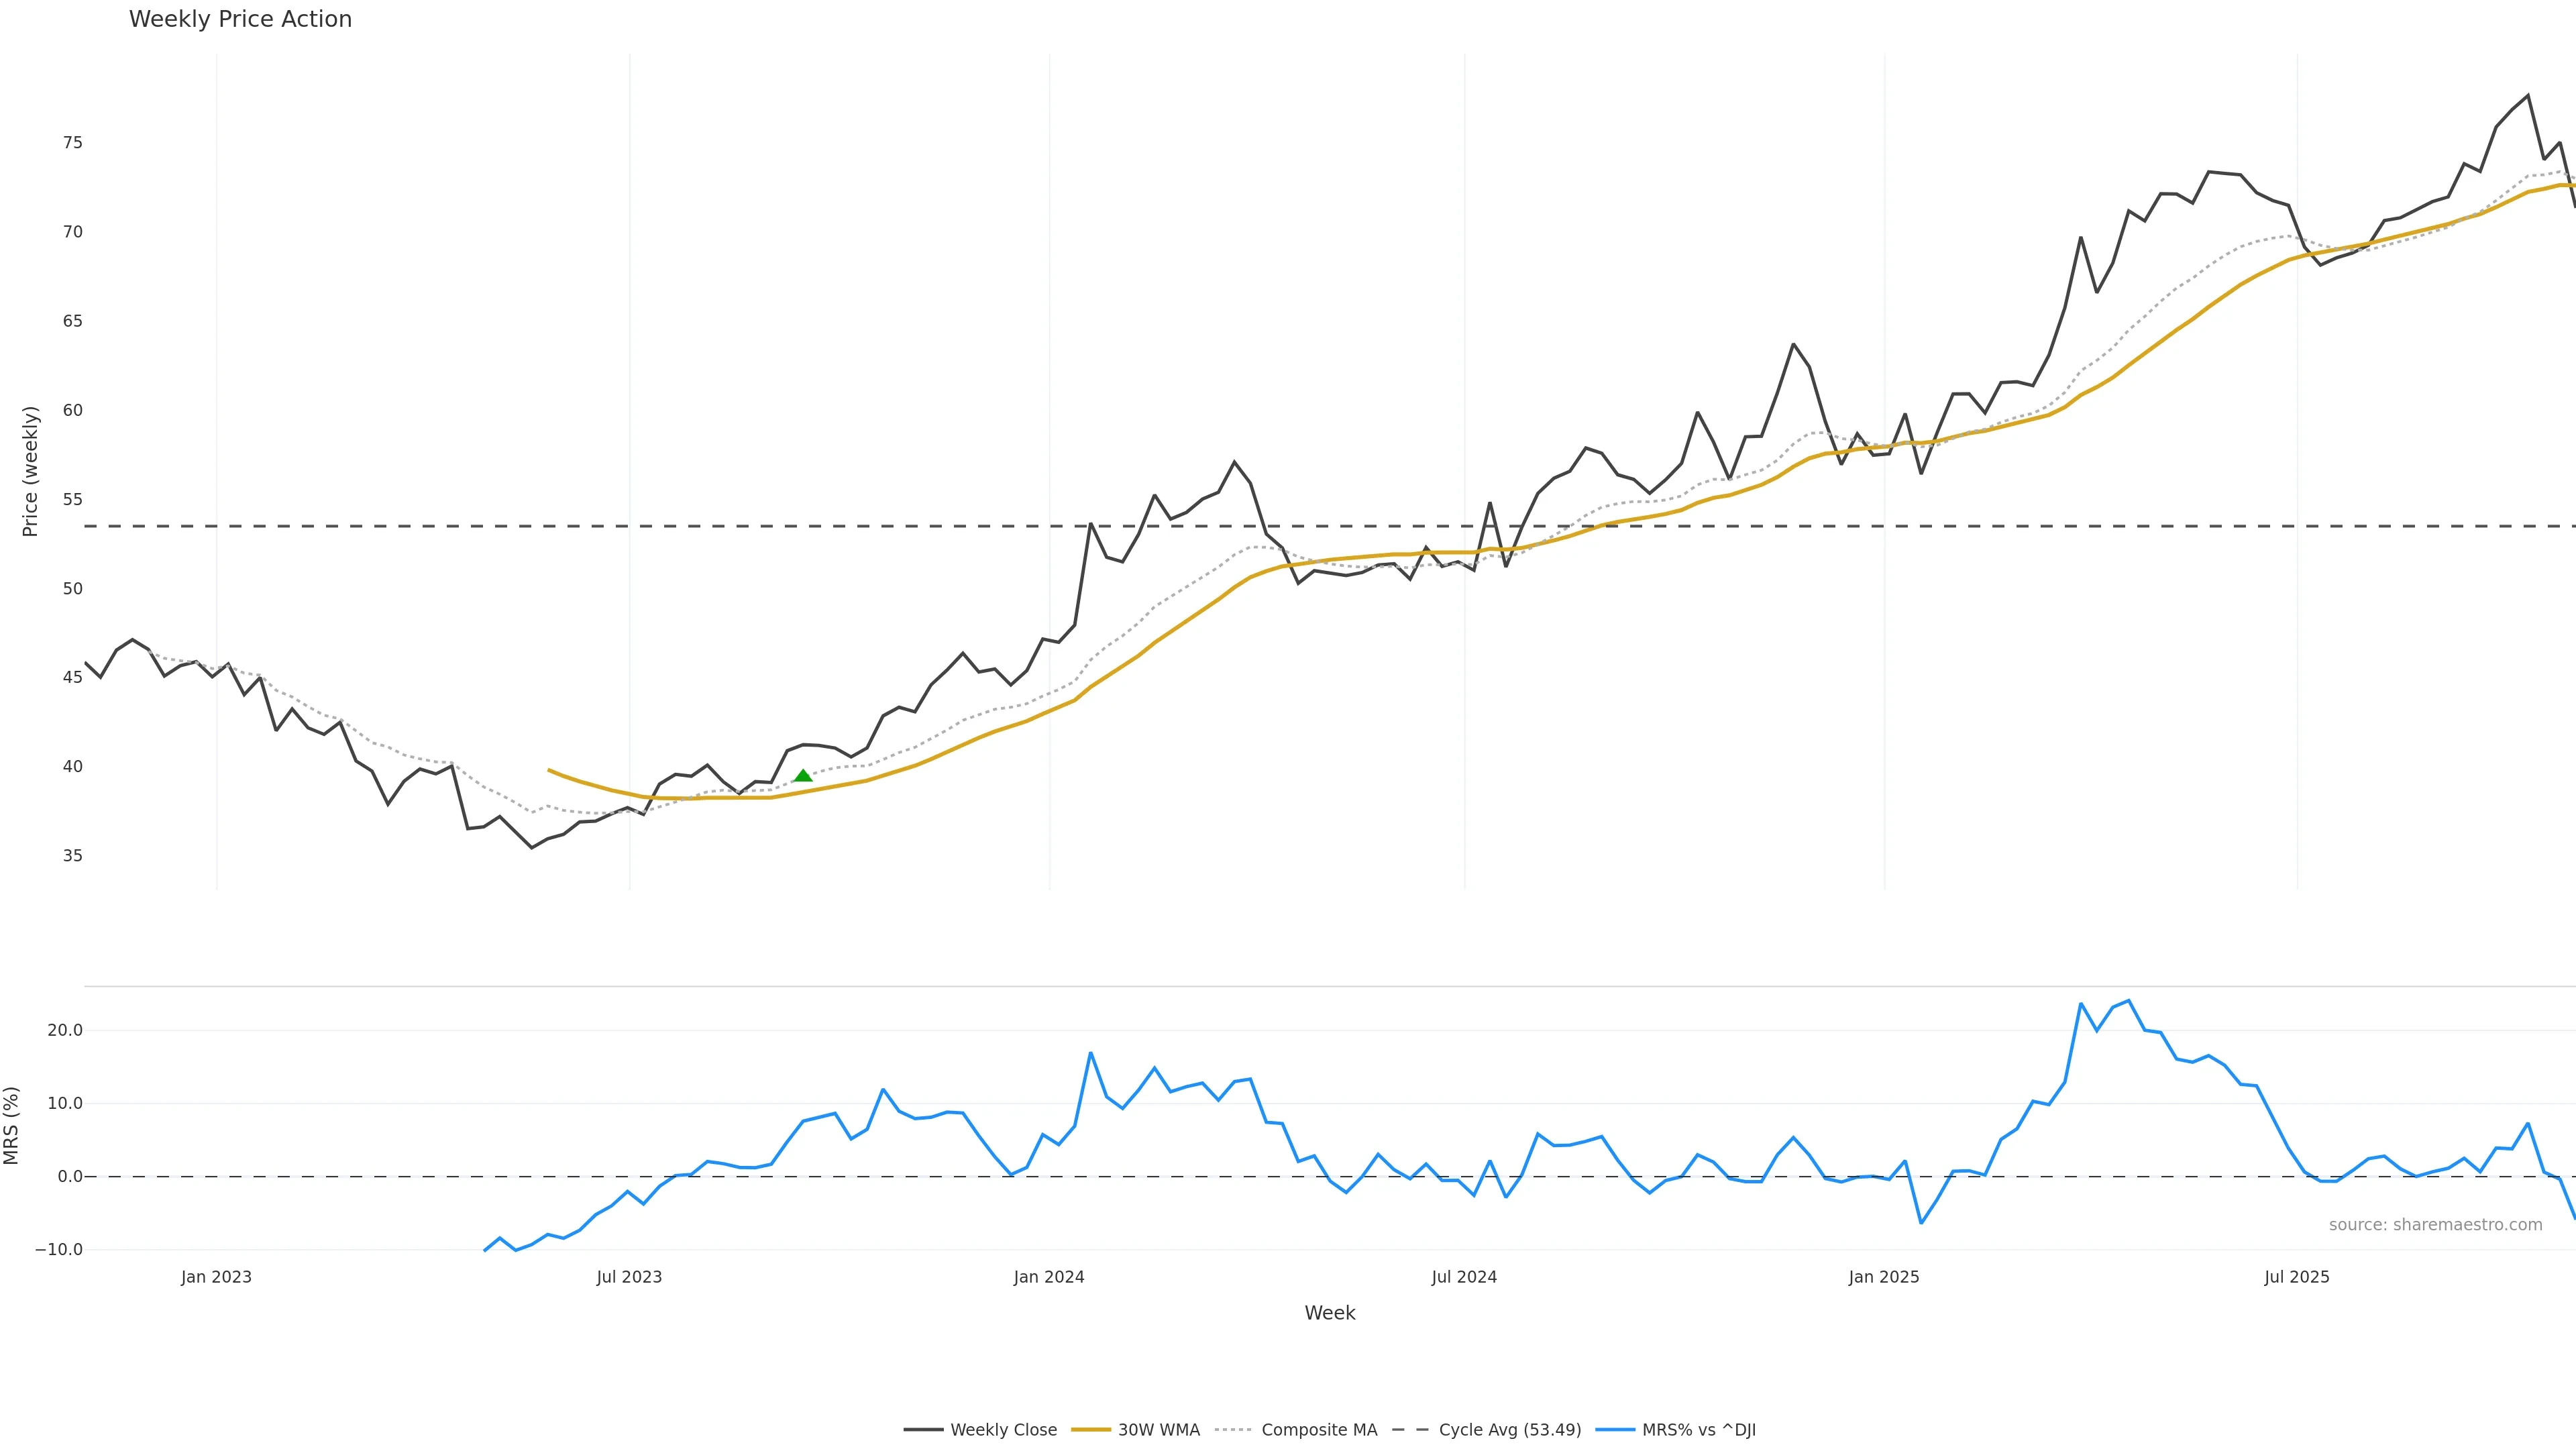Select the "Price (weekly)" y-axis title
The height and width of the screenshot is (1449, 2576).
point(30,471)
